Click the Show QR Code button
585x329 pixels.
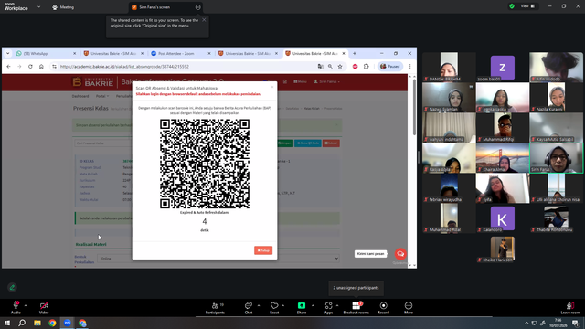(x=308, y=143)
